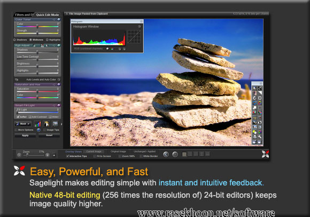This screenshot has height=217, width=310.
Task: Click the Brightness slider handle
Action: click(x=37, y=66)
